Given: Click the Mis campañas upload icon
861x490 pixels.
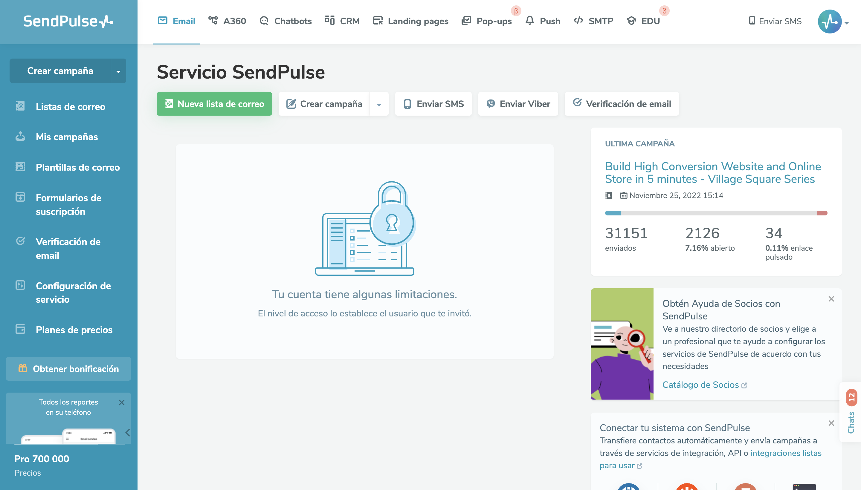Looking at the screenshot, I should click(20, 136).
